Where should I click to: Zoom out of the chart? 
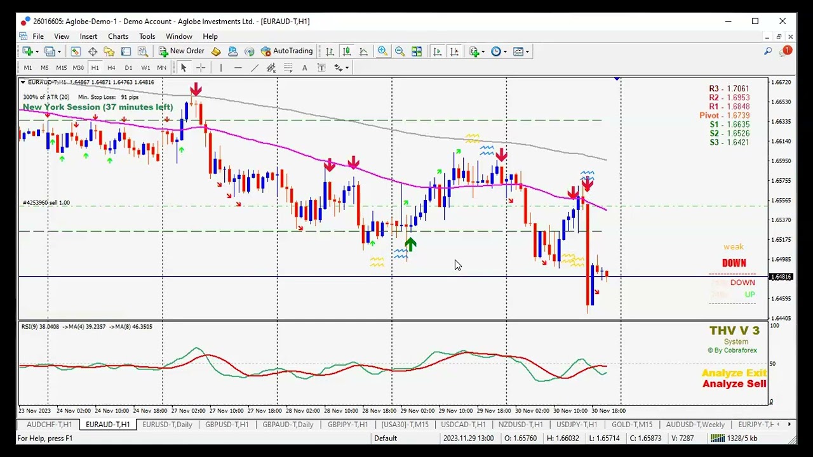[x=400, y=51]
